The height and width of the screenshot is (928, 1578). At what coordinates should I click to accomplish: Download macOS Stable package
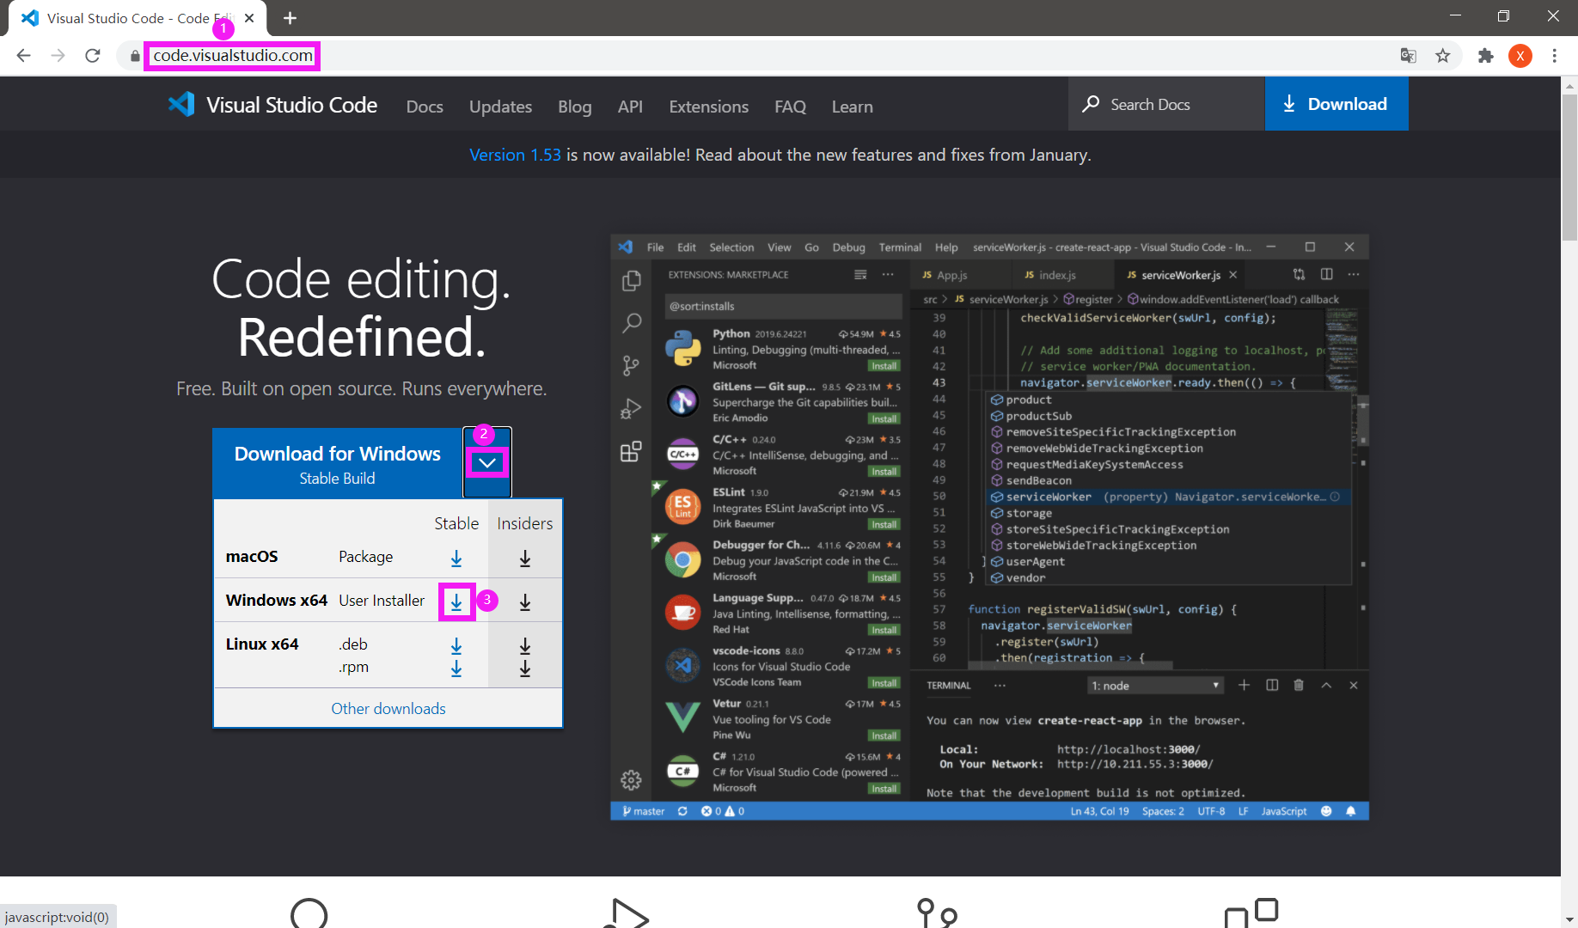coord(456,559)
